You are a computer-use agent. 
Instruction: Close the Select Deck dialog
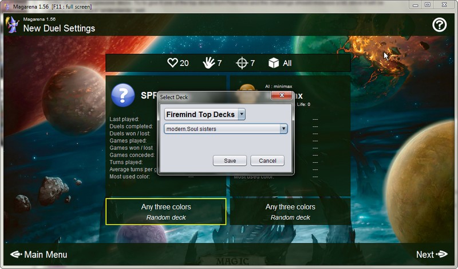point(282,95)
